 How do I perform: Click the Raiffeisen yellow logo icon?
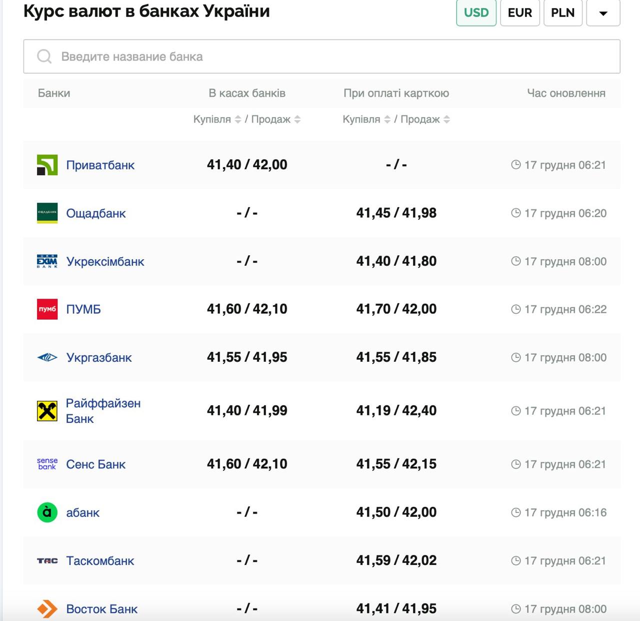click(47, 411)
